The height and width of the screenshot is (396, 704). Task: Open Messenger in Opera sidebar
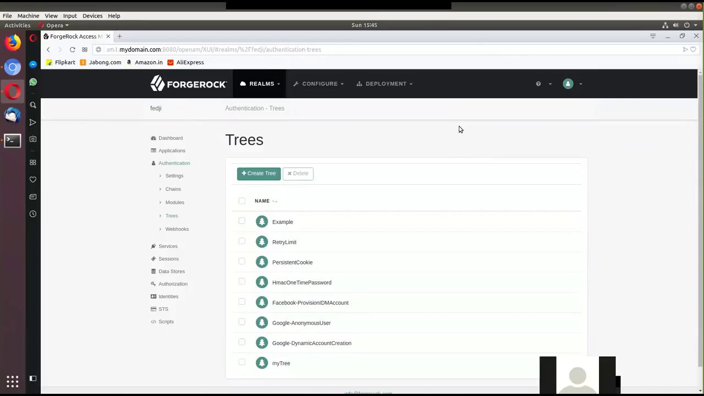tap(33, 64)
